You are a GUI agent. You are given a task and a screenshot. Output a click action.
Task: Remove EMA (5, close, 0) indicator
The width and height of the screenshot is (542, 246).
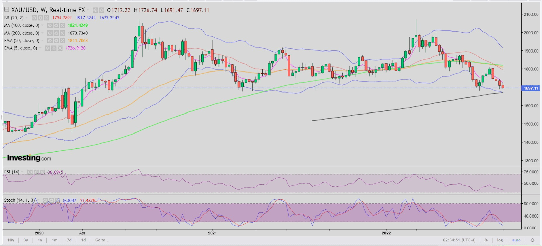(60, 48)
